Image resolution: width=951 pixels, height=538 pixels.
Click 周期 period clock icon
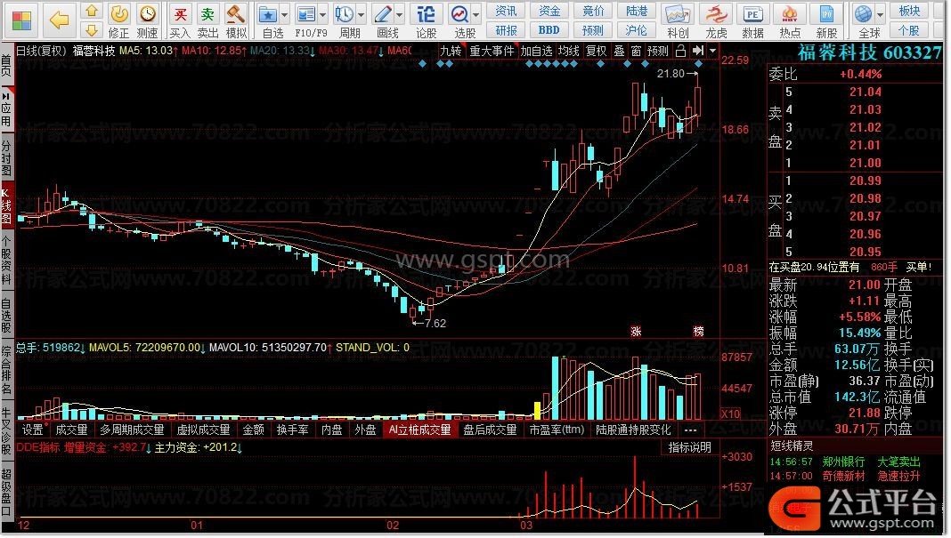346,20
